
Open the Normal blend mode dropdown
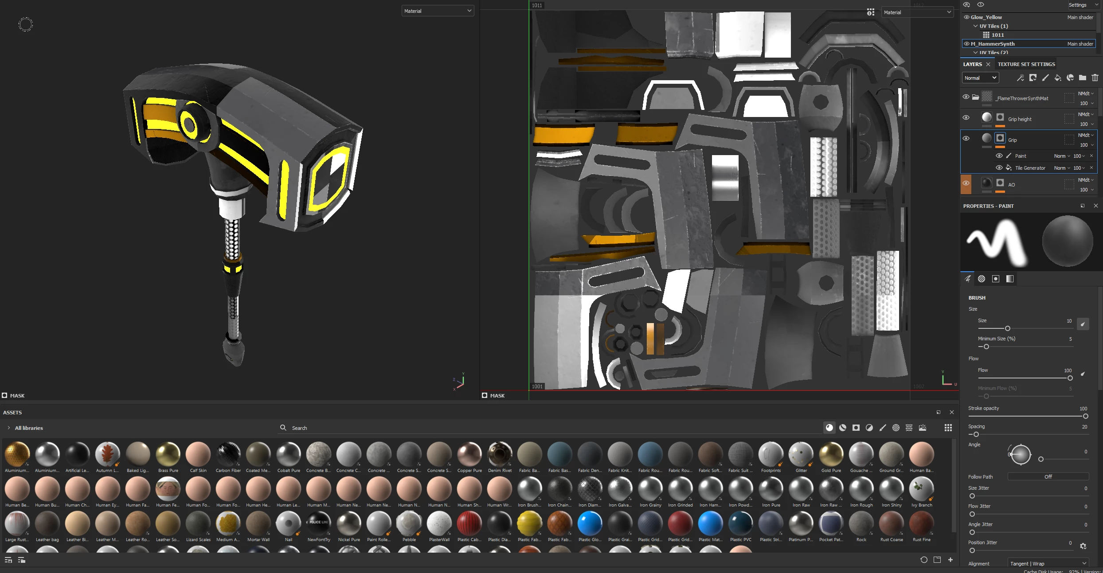(980, 78)
